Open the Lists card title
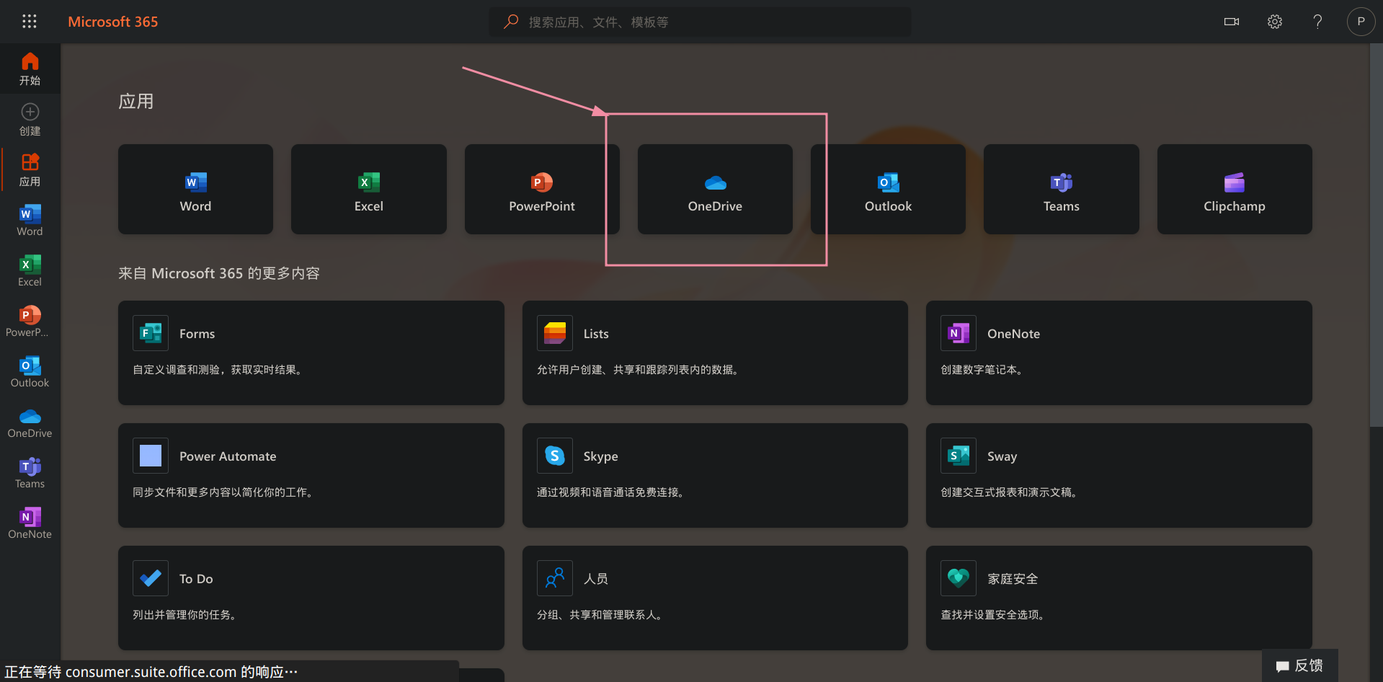1383x682 pixels. 596,334
